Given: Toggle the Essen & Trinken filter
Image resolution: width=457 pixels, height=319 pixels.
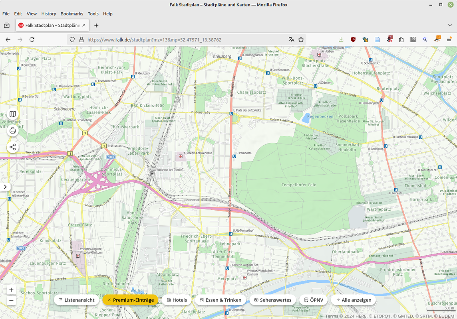Looking at the screenshot, I should pyautogui.click(x=221, y=300).
